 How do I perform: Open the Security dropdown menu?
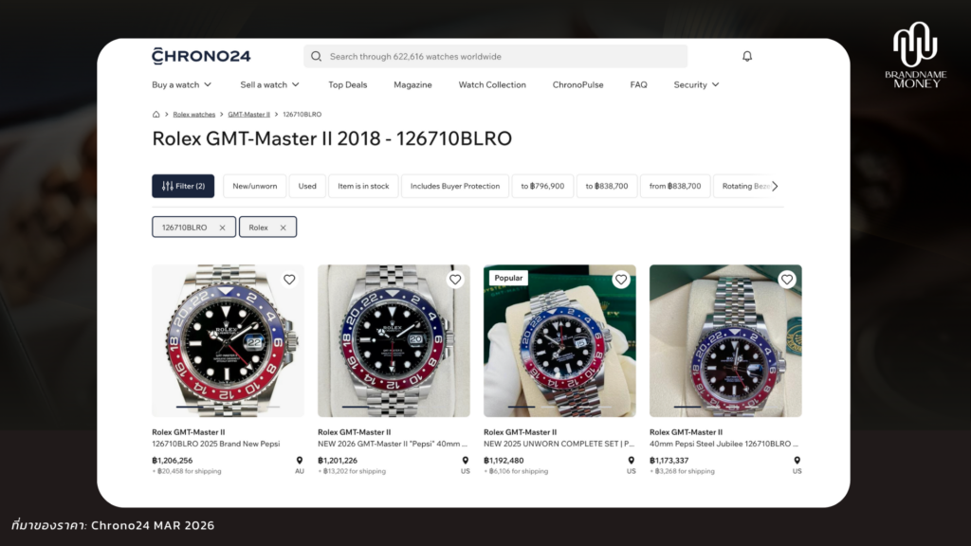pyautogui.click(x=696, y=85)
